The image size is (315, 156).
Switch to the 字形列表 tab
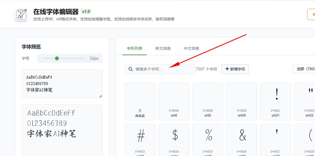click(135, 48)
